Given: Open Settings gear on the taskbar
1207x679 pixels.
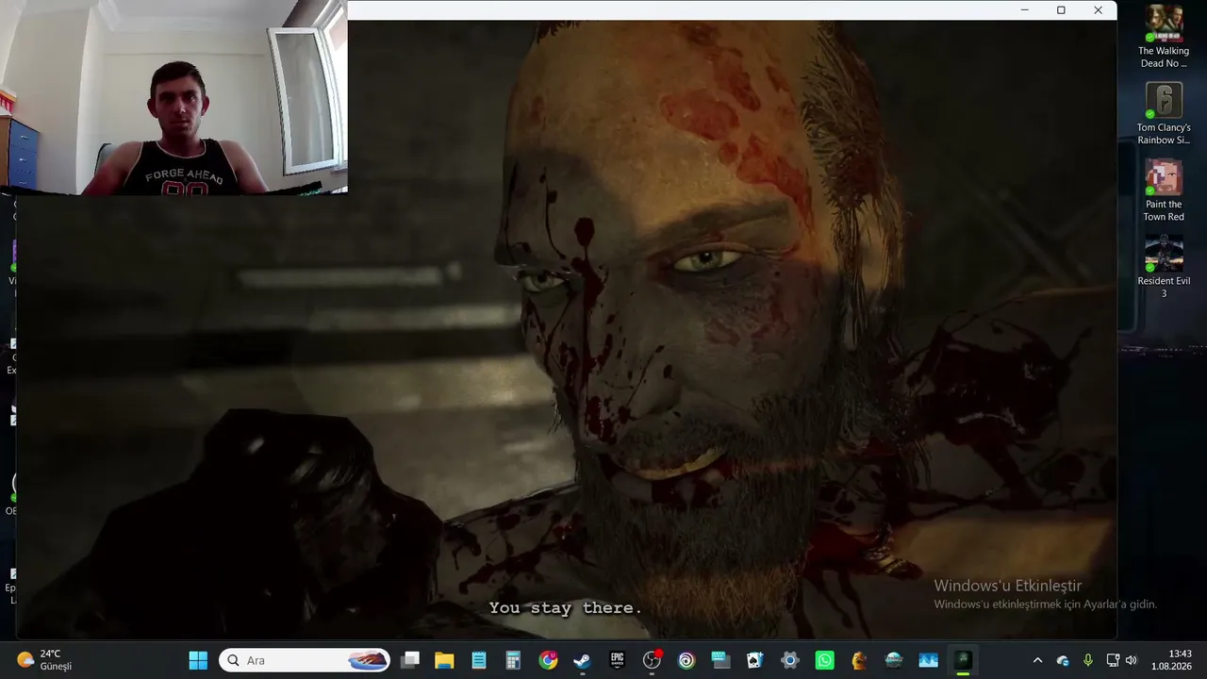Looking at the screenshot, I should (x=790, y=660).
